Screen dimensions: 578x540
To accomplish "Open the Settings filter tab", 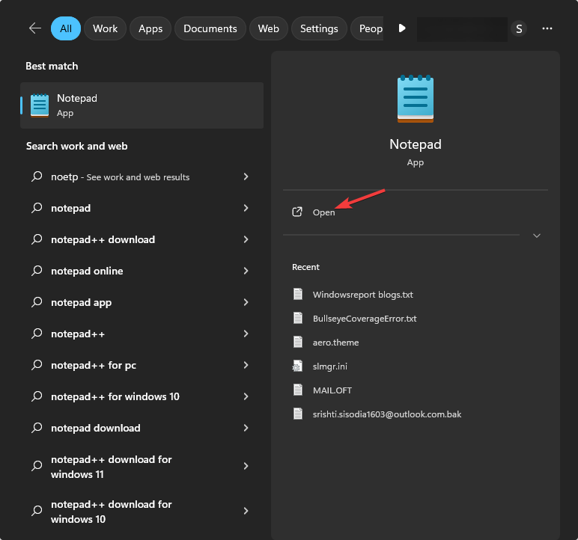I will click(x=319, y=28).
